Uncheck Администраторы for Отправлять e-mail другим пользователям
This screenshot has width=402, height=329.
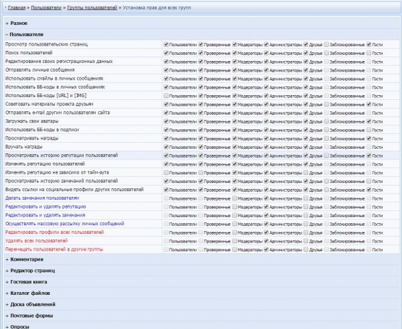tap(266, 113)
